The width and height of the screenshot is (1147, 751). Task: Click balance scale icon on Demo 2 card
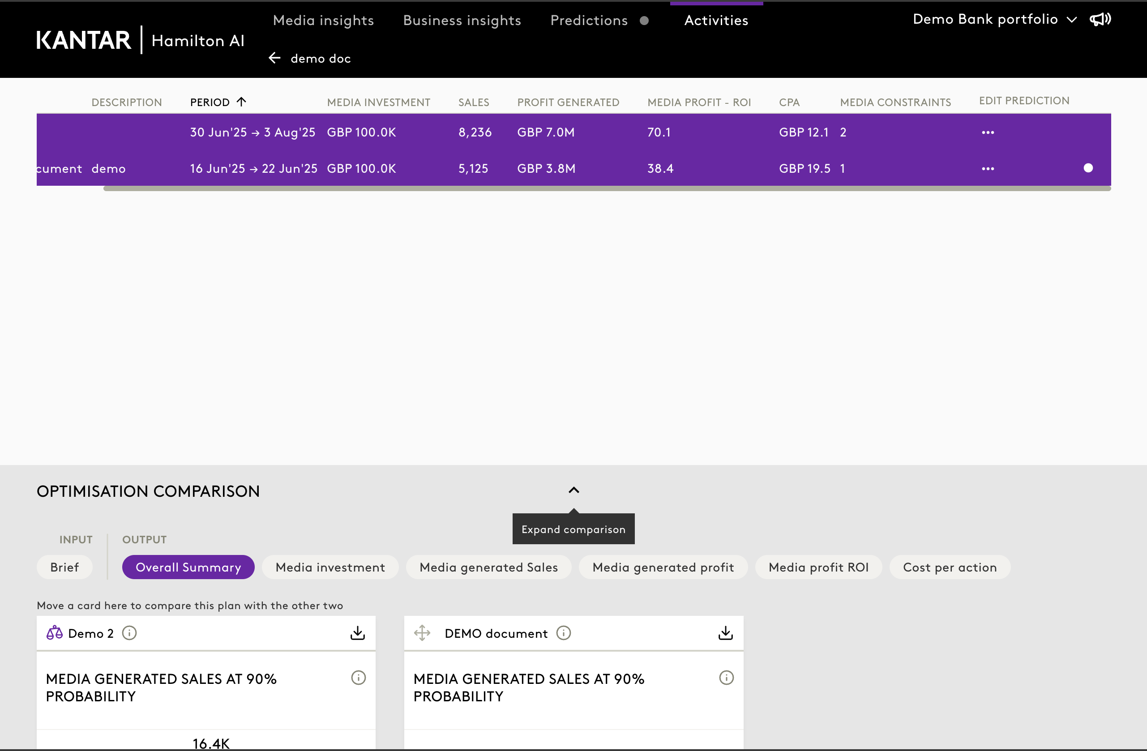click(55, 632)
